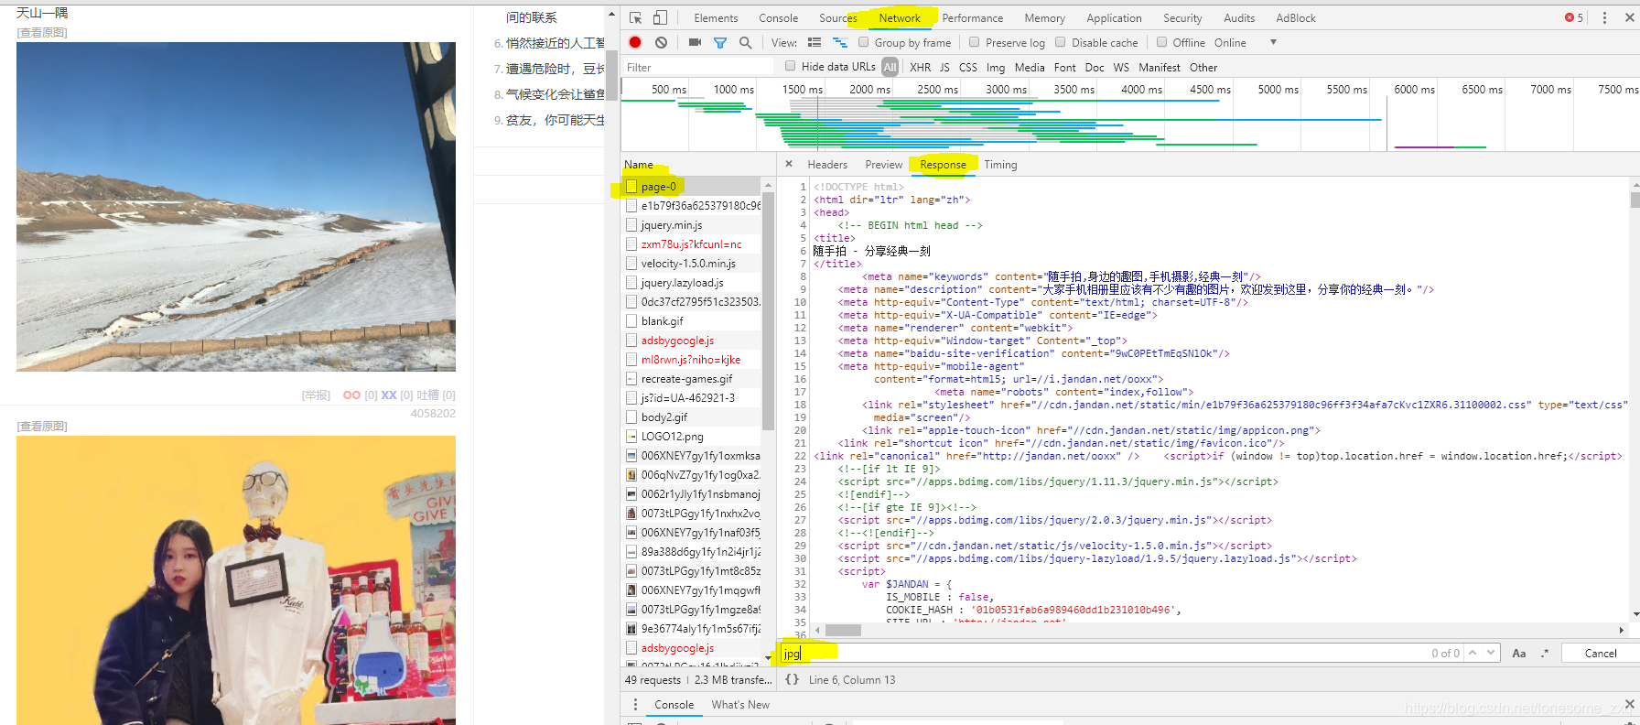Open the Sources panel tab
Viewport: 1640px width, 725px height.
pos(838,18)
